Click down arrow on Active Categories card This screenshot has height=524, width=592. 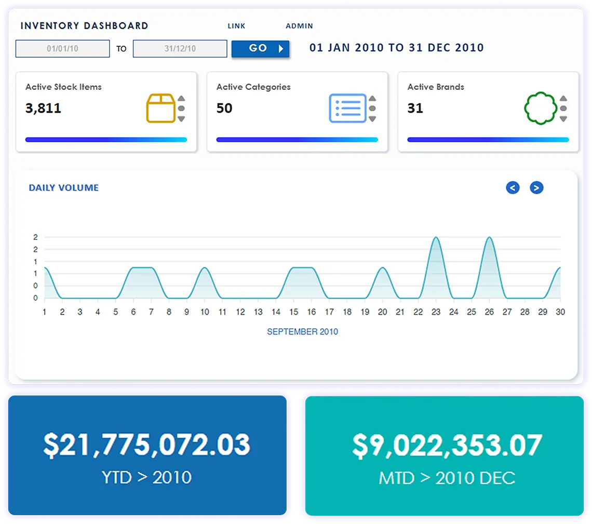click(x=372, y=119)
